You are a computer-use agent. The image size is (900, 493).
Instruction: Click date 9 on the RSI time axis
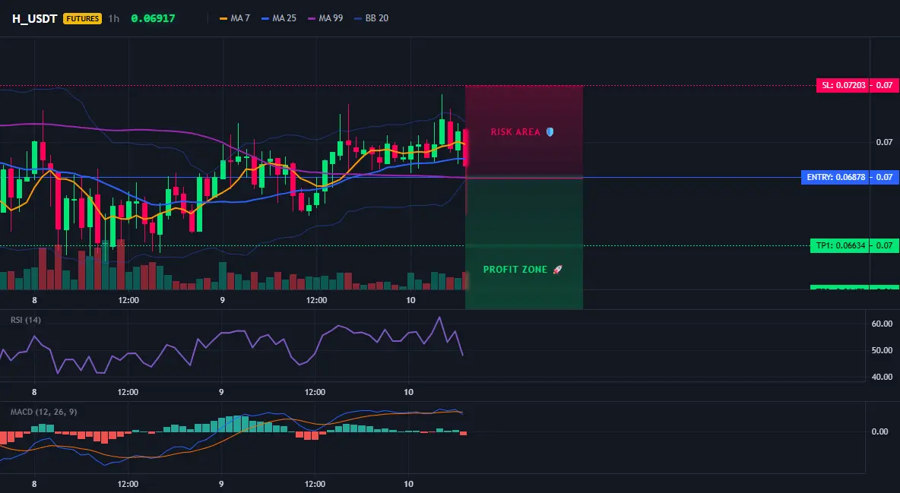(x=221, y=392)
